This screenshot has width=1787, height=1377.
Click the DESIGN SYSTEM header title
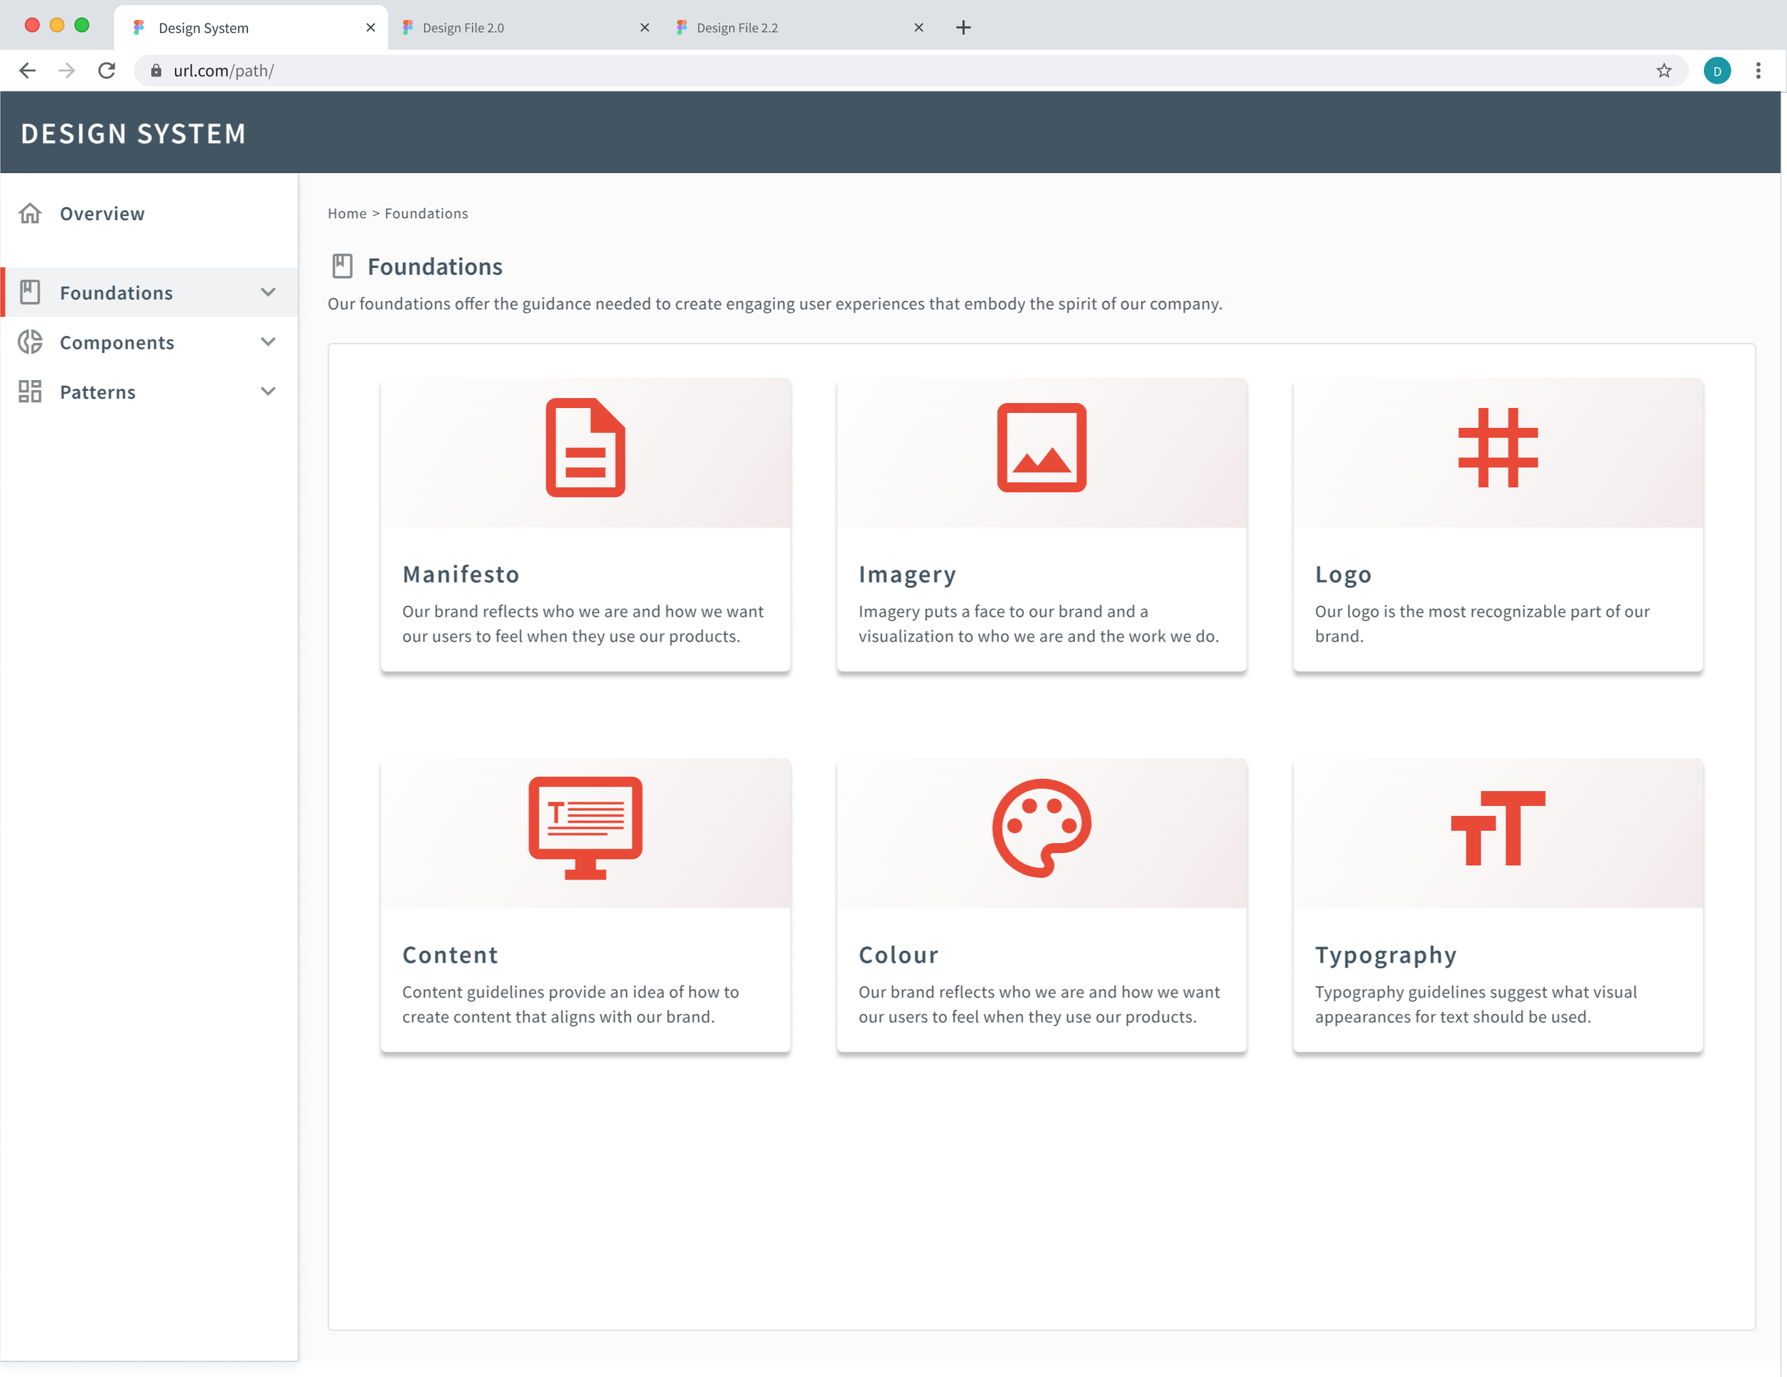(x=134, y=132)
